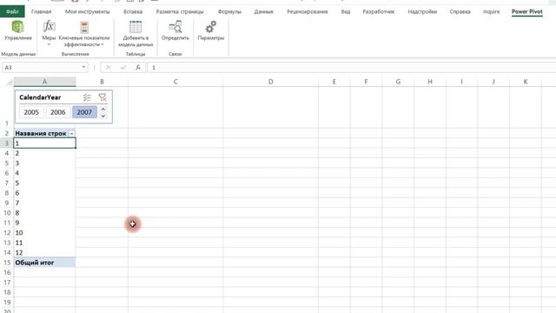Image resolution: width=556 pixels, height=313 pixels.
Task: Confirm formula entry checkmark icon
Action: click(123, 68)
